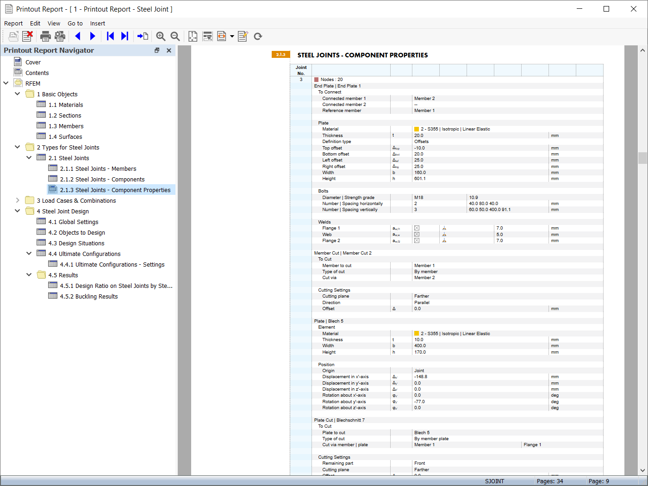Screen dimensions: 648x486
Task: Click the S355 material color swatch
Action: tap(416, 129)
